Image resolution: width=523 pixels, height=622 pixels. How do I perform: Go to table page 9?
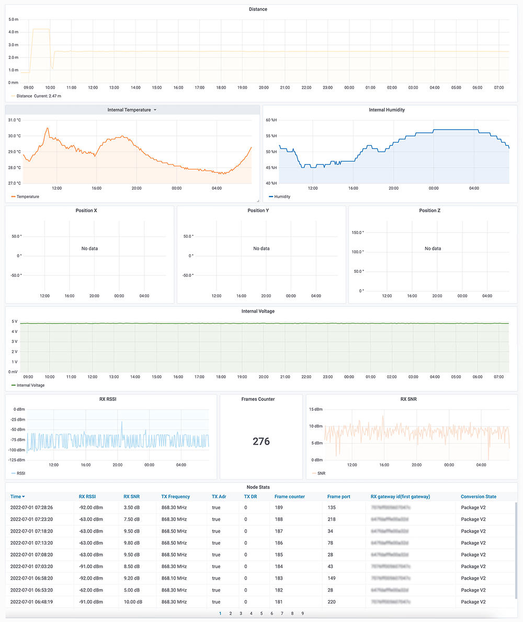point(303,614)
